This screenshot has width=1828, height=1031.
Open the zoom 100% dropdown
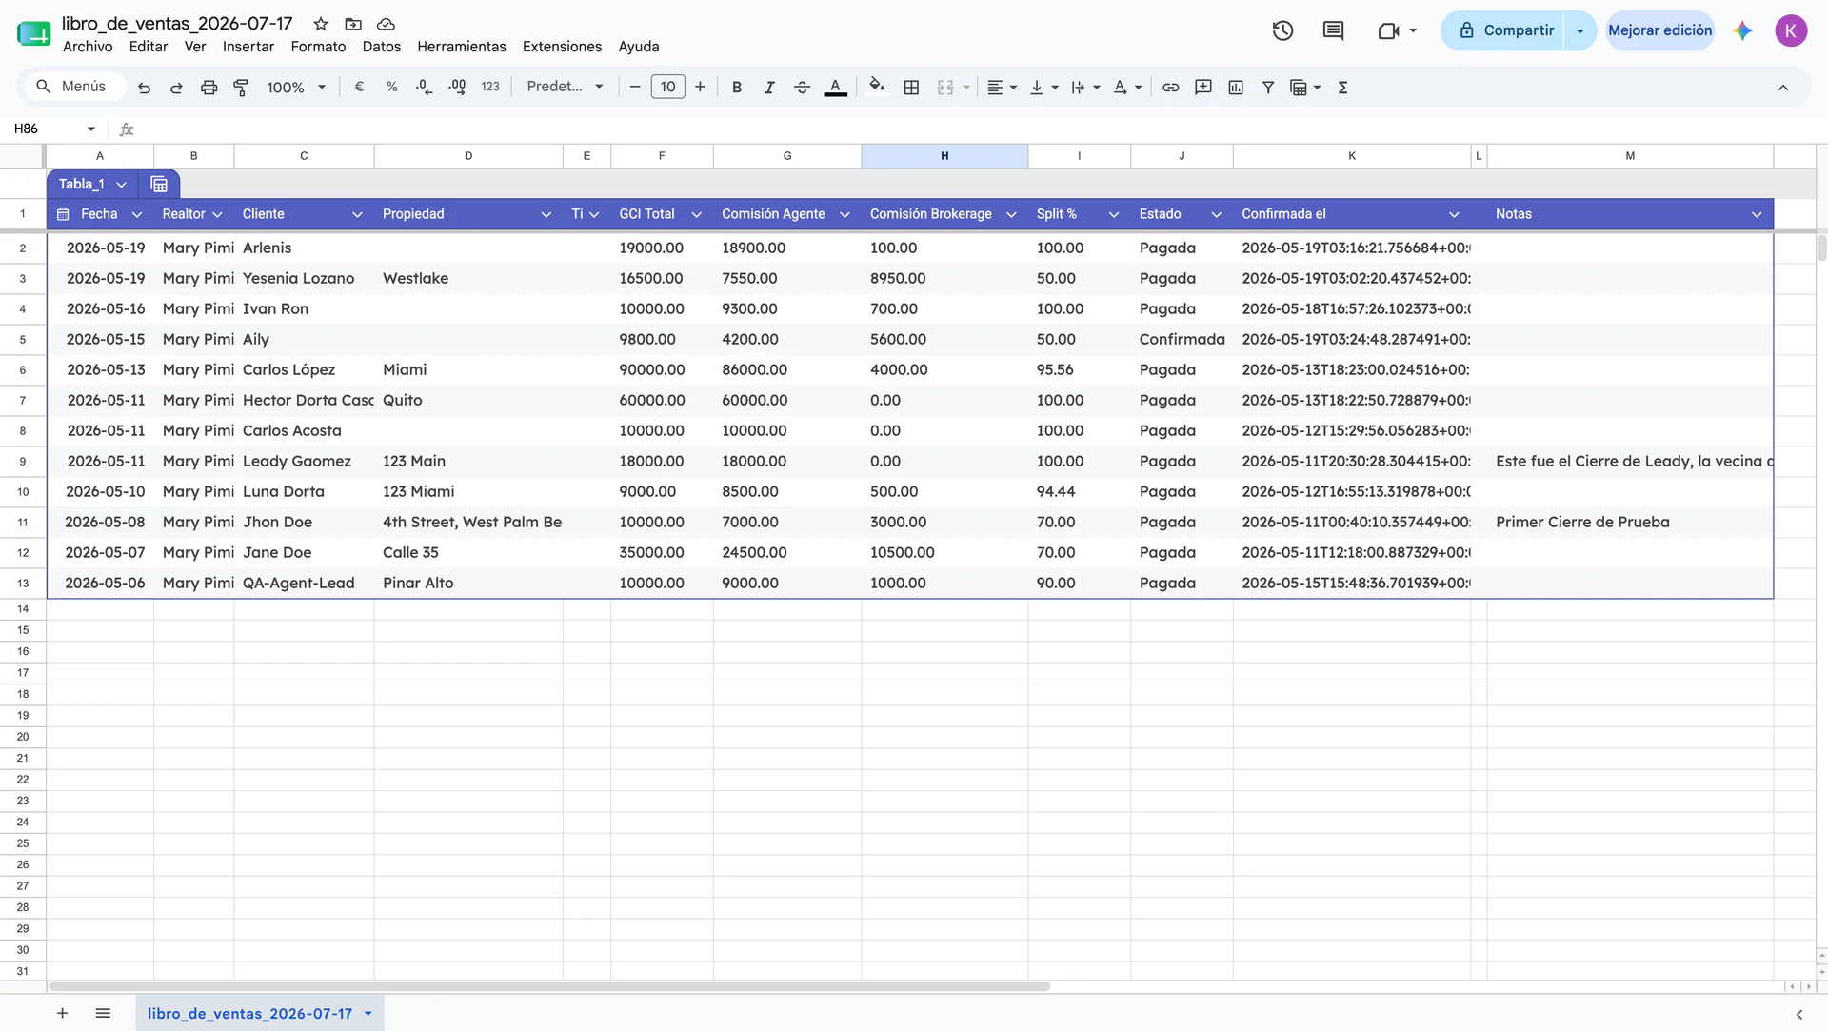click(296, 88)
